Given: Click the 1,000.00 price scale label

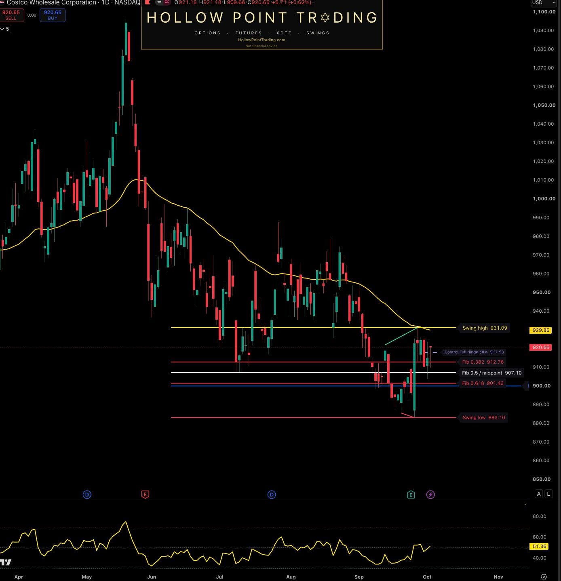Looking at the screenshot, I should 544,199.
